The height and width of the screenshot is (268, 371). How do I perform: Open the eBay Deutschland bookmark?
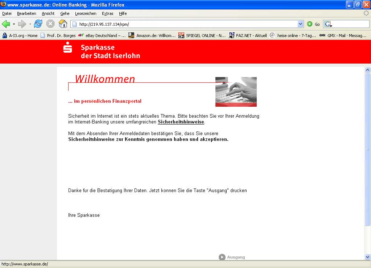(102, 36)
